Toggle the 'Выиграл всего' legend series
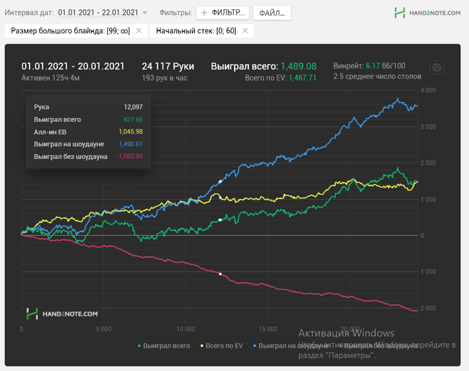This screenshot has height=371, width=469. point(164,346)
